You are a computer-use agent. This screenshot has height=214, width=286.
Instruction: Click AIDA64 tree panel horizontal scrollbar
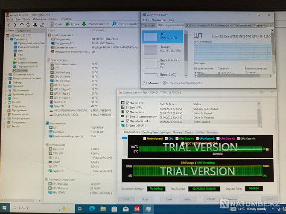click(20, 200)
